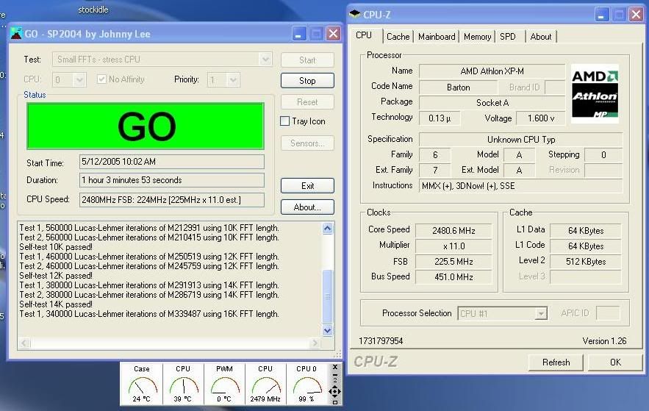649x411 pixels.
Task: Click the Refresh button in CPU-Z
Action: (556, 362)
